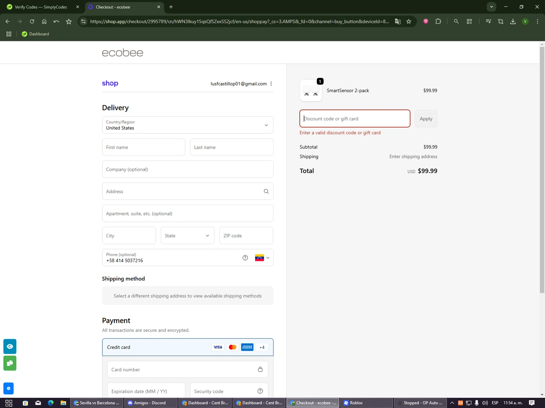Open browser three-dot menu

click(537, 21)
